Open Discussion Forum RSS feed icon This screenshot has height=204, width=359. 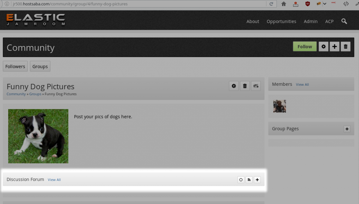tap(249, 180)
